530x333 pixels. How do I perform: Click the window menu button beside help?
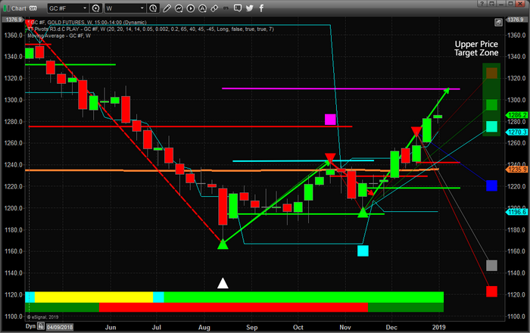coord(491,4)
